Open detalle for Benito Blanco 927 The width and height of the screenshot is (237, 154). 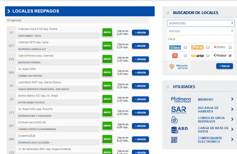(x=140, y=99)
